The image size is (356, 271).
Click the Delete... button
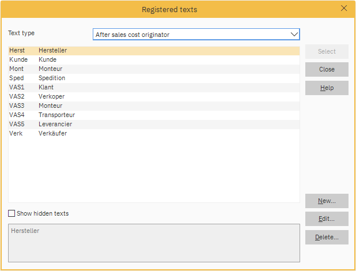327,237
